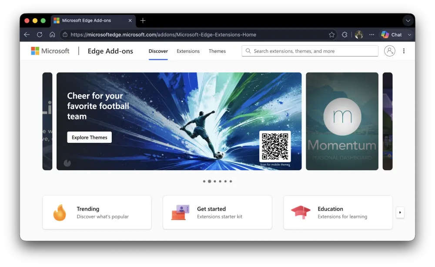Click the Education graduation cap icon
Image resolution: width=435 pixels, height=267 pixels.
(301, 212)
